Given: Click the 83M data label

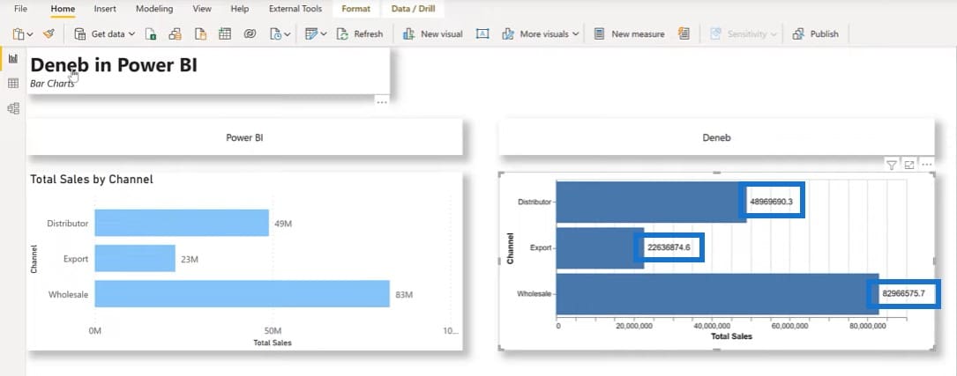Looking at the screenshot, I should pyautogui.click(x=404, y=294).
